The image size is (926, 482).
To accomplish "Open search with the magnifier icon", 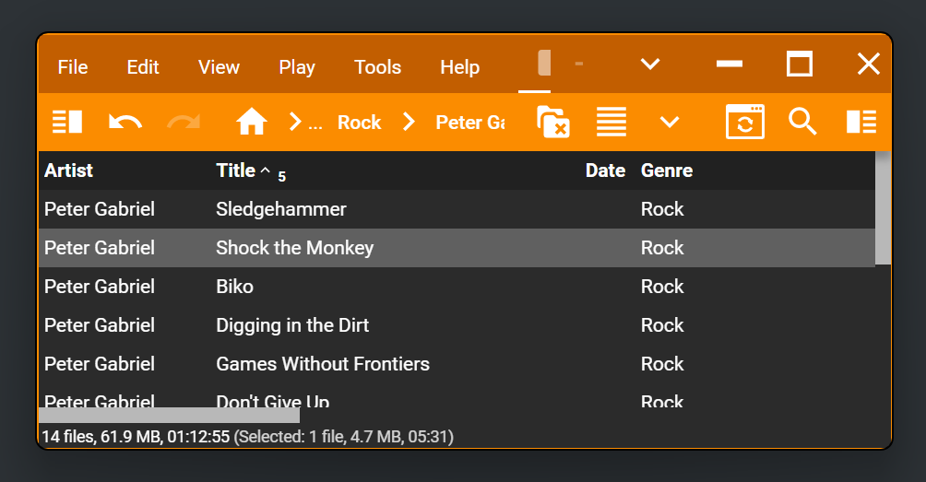I will coord(802,122).
